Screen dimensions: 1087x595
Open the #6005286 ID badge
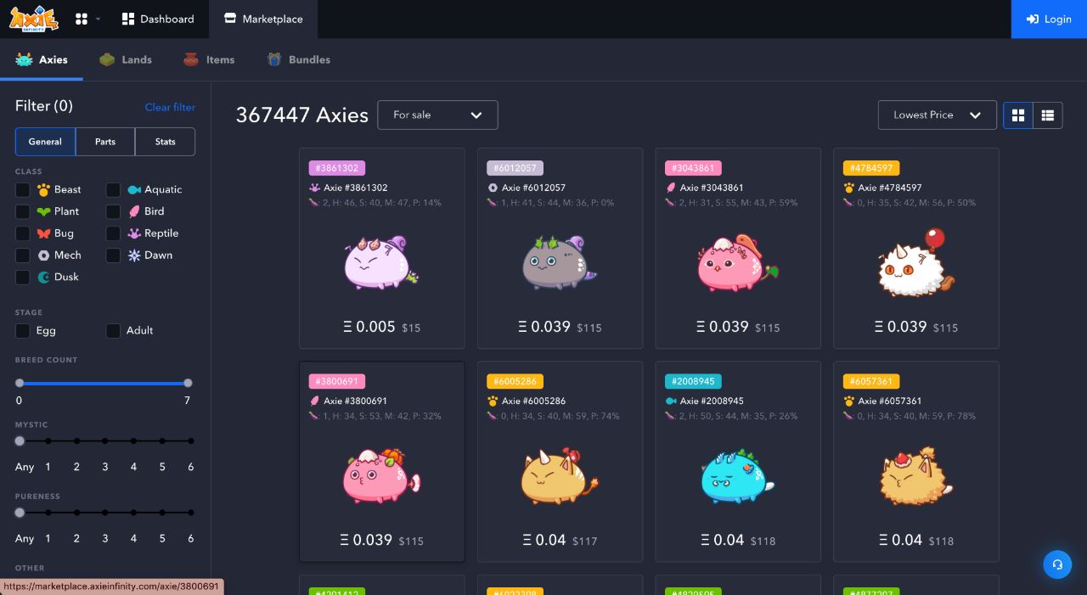coord(515,381)
